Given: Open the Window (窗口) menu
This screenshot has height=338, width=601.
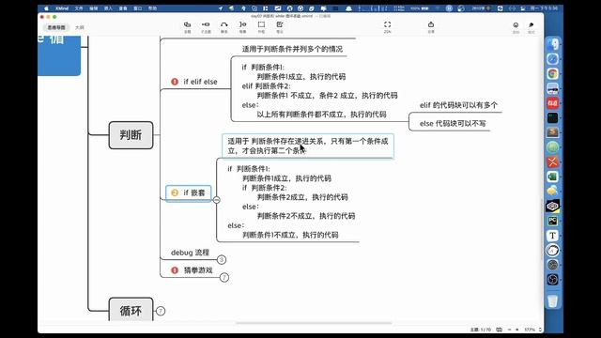Looking at the screenshot, I should [x=138, y=8].
